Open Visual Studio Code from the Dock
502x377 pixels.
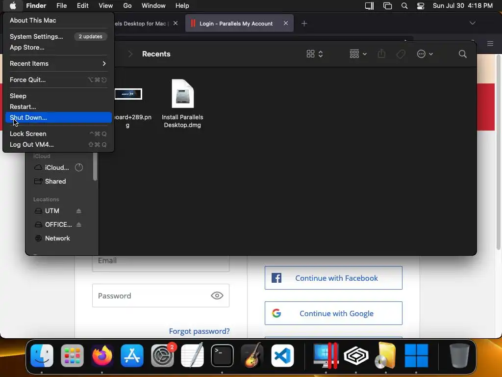(x=282, y=355)
